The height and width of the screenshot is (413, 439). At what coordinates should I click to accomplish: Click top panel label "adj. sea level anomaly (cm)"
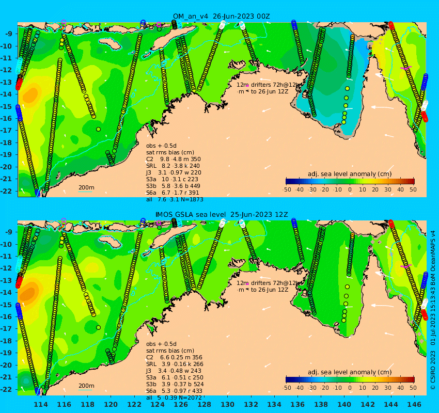pos(350,174)
